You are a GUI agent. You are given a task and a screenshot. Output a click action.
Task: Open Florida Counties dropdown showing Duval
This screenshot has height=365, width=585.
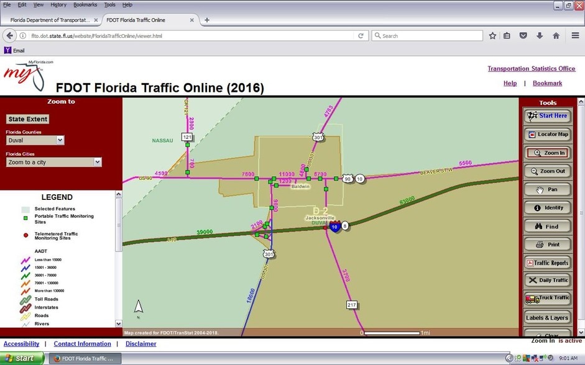(x=35, y=140)
